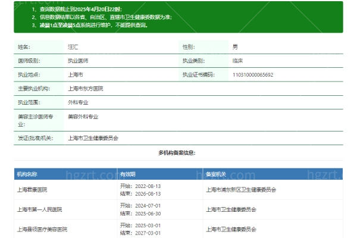The image size is (357, 238).
Task: Click the 执业范围 label
Action: pyautogui.click(x=29, y=102)
